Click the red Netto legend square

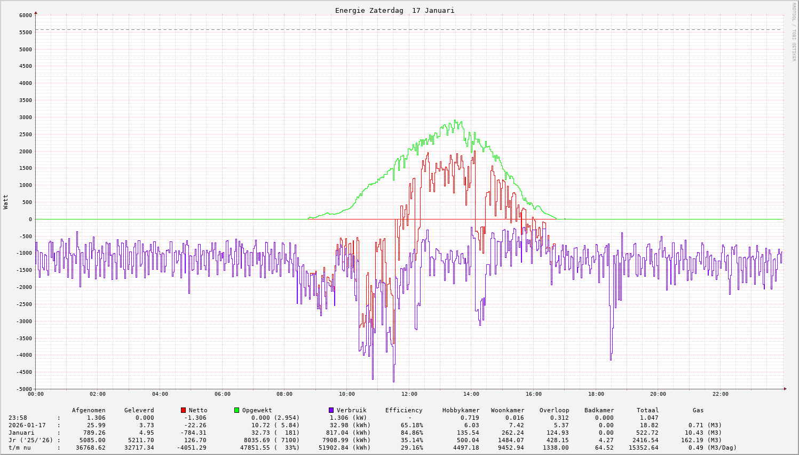[184, 410]
